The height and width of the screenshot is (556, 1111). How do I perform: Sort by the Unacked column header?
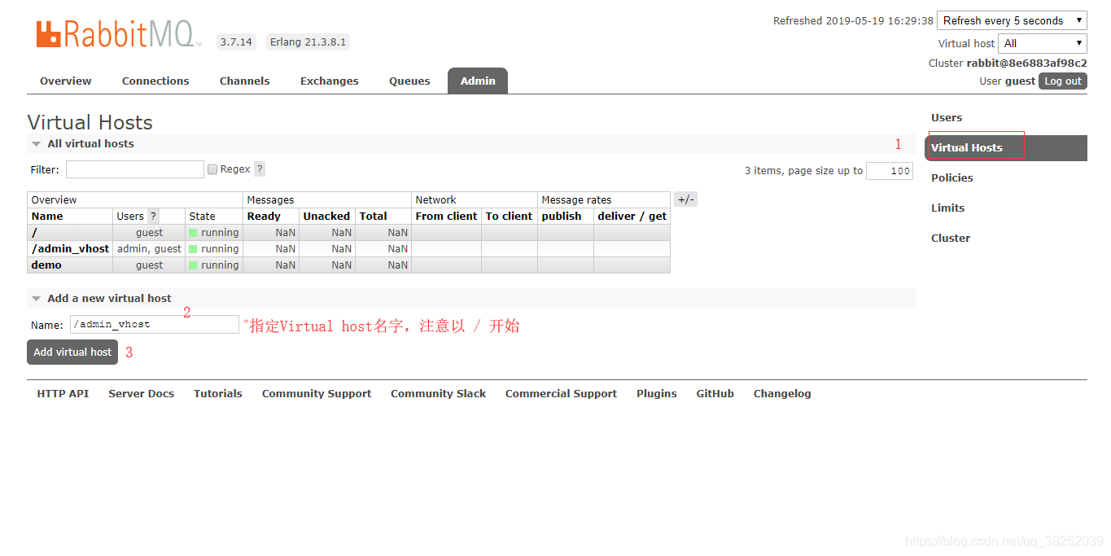pyautogui.click(x=326, y=217)
